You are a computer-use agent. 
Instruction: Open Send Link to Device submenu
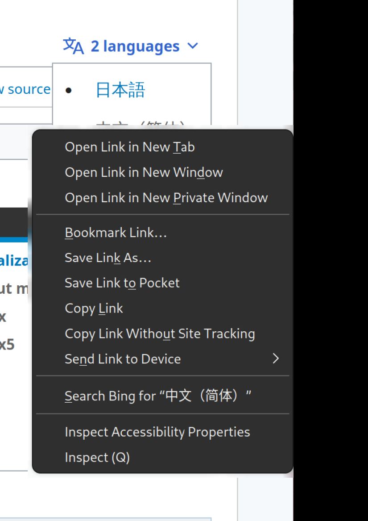click(123, 359)
